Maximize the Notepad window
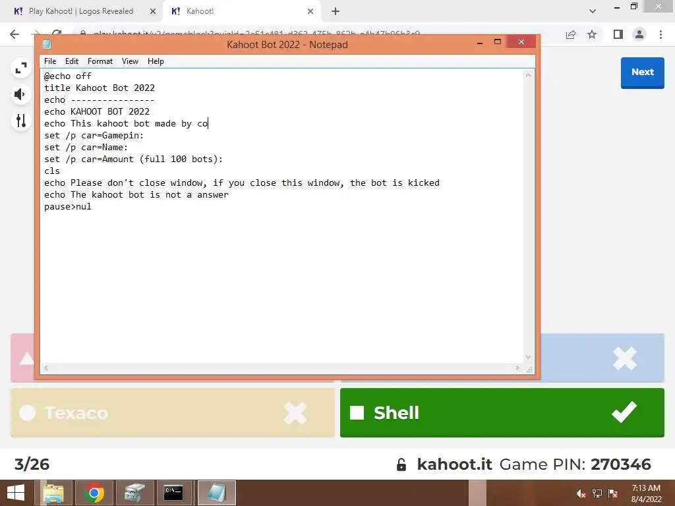 [x=498, y=42]
